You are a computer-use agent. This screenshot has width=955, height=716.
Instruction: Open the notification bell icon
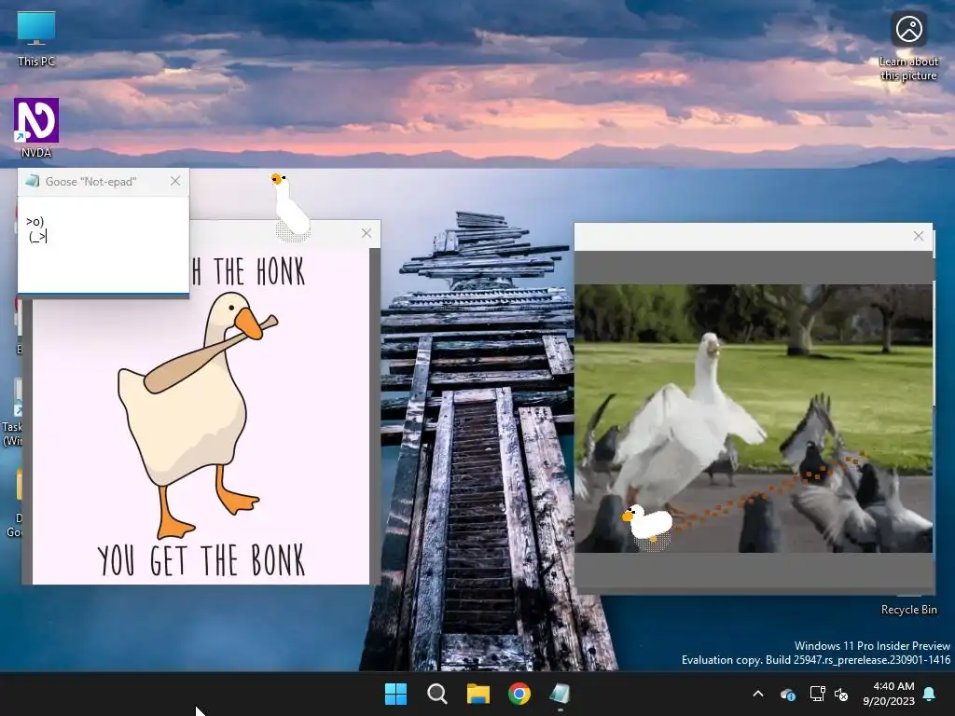[930, 694]
